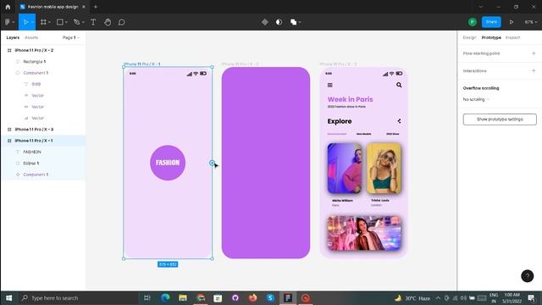Select the Hand tool

tap(108, 22)
